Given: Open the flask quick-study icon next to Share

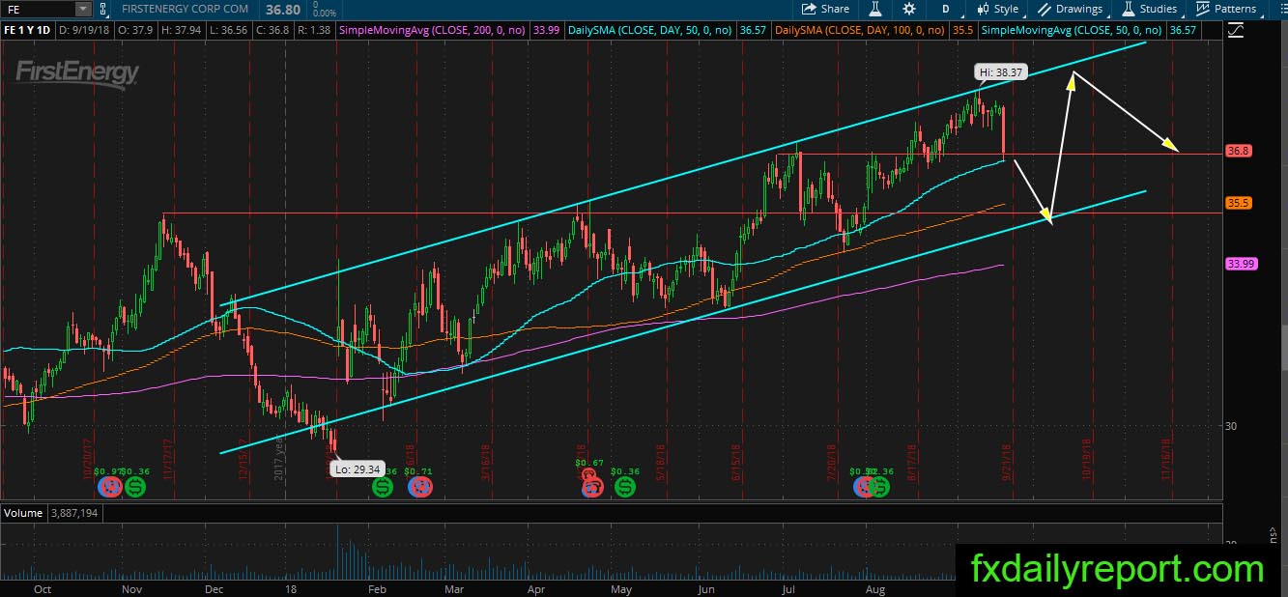Looking at the screenshot, I should 874,9.
